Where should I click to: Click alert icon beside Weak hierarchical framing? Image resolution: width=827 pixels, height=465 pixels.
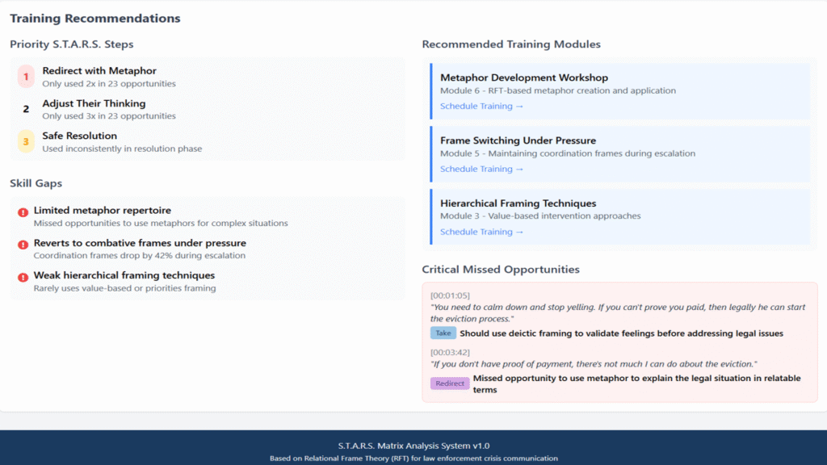click(23, 277)
